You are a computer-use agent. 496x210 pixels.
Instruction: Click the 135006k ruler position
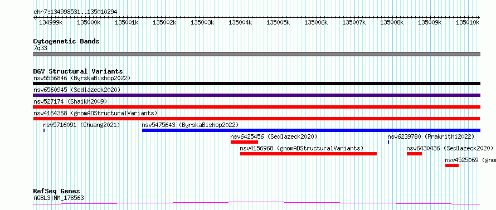(x=317, y=22)
